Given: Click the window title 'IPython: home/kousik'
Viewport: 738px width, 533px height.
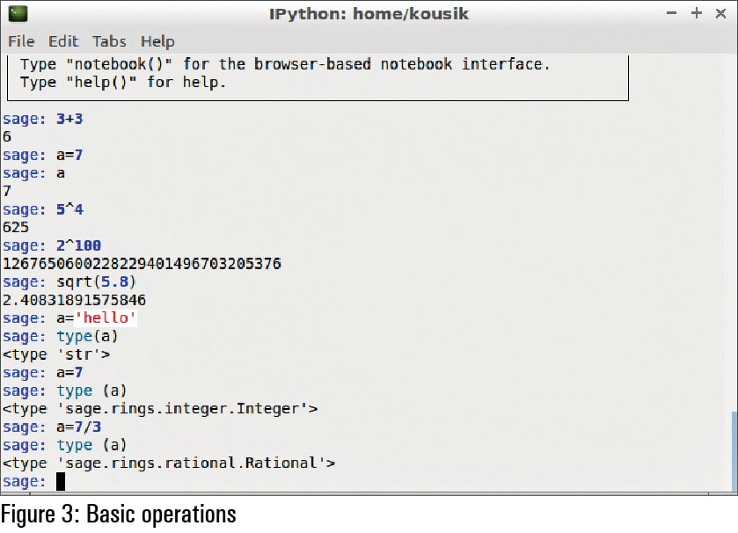Looking at the screenshot, I should point(369,14).
